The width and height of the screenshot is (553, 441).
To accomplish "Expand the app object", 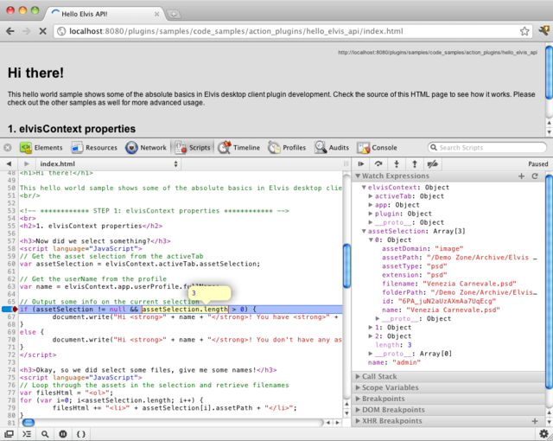I will coord(371,205).
